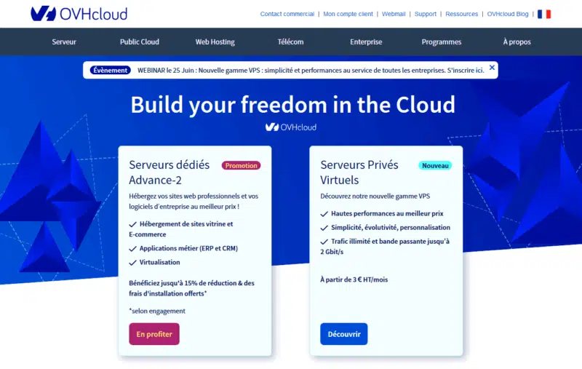The image size is (582, 369).
Task: Open the À propos menu
Action: 517,42
